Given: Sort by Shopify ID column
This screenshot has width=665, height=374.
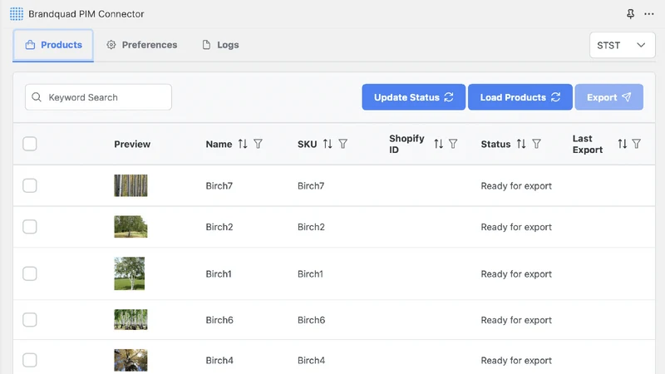Looking at the screenshot, I should (x=439, y=144).
